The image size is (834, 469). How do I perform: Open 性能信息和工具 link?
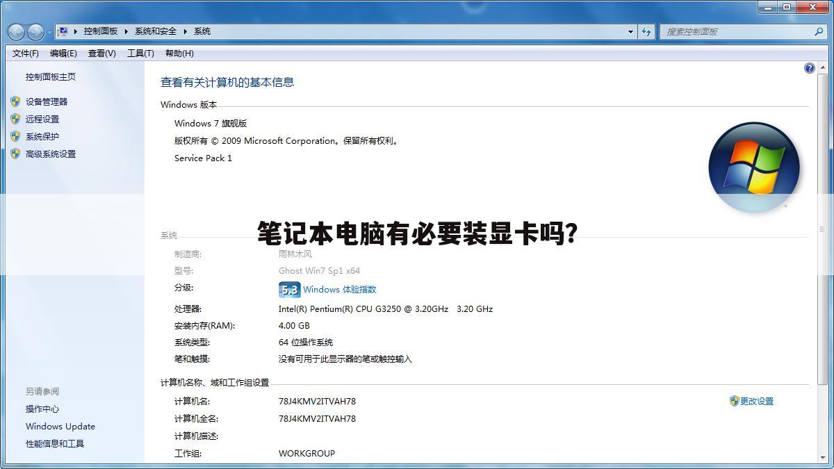pos(55,443)
